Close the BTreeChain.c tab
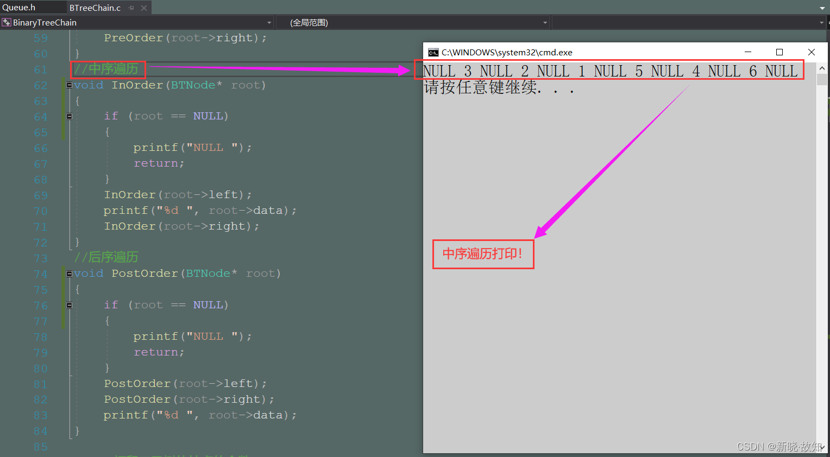 click(x=144, y=8)
